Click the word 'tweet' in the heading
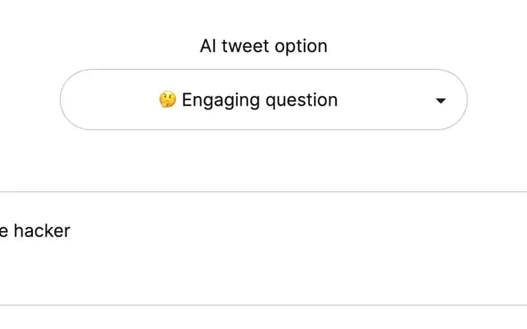 (245, 46)
